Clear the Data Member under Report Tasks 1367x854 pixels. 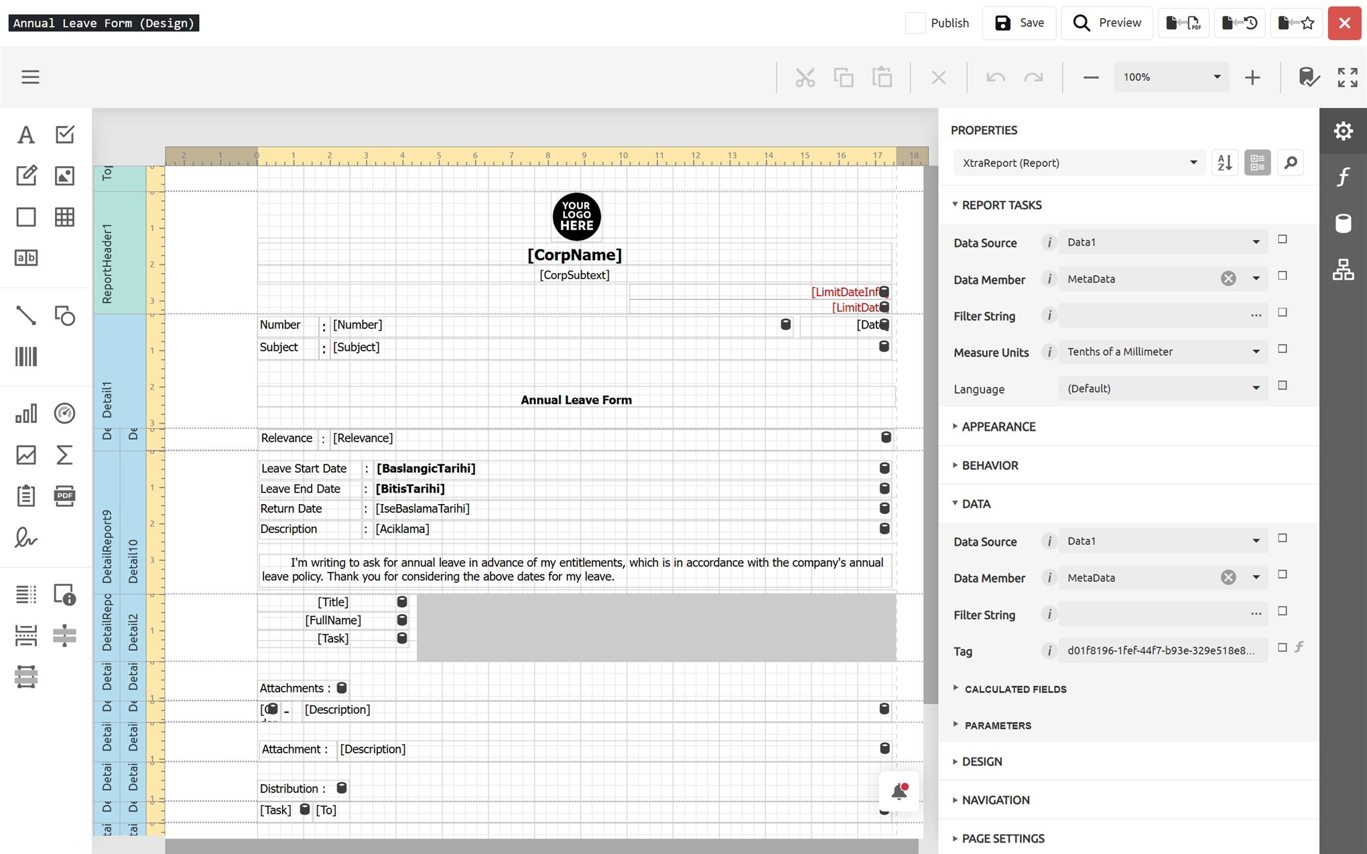click(1228, 279)
